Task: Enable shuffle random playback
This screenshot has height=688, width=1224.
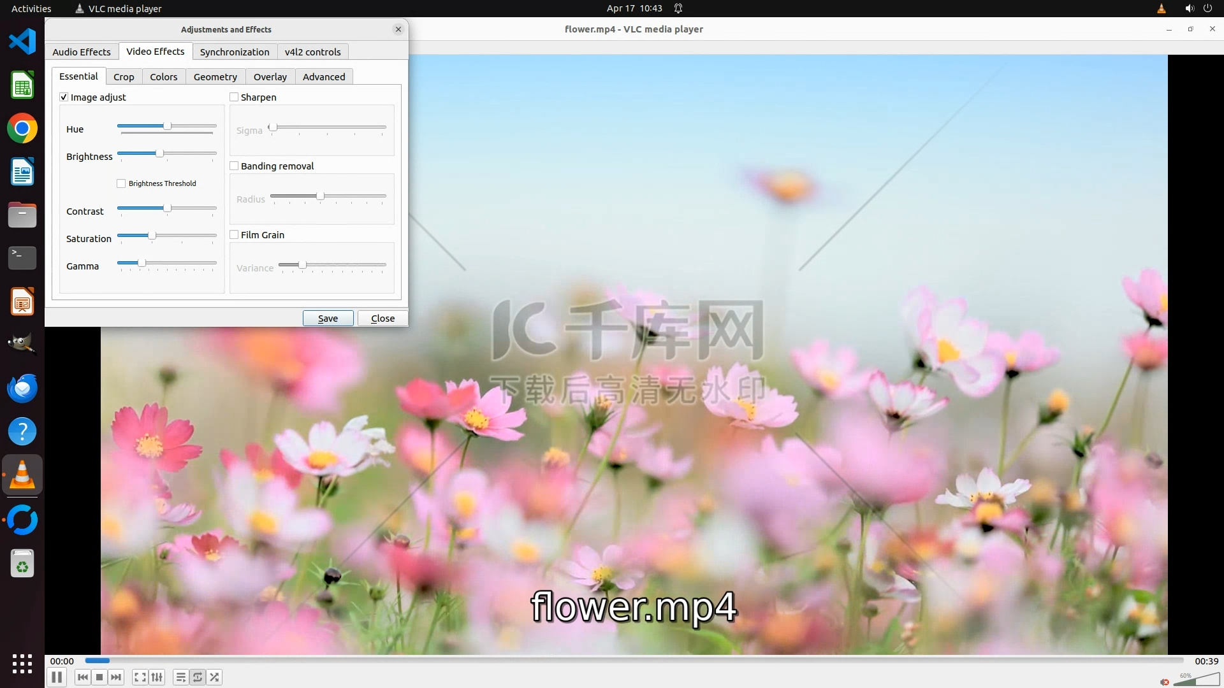Action: tap(215, 677)
